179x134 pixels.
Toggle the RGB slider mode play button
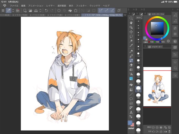[168, 41]
